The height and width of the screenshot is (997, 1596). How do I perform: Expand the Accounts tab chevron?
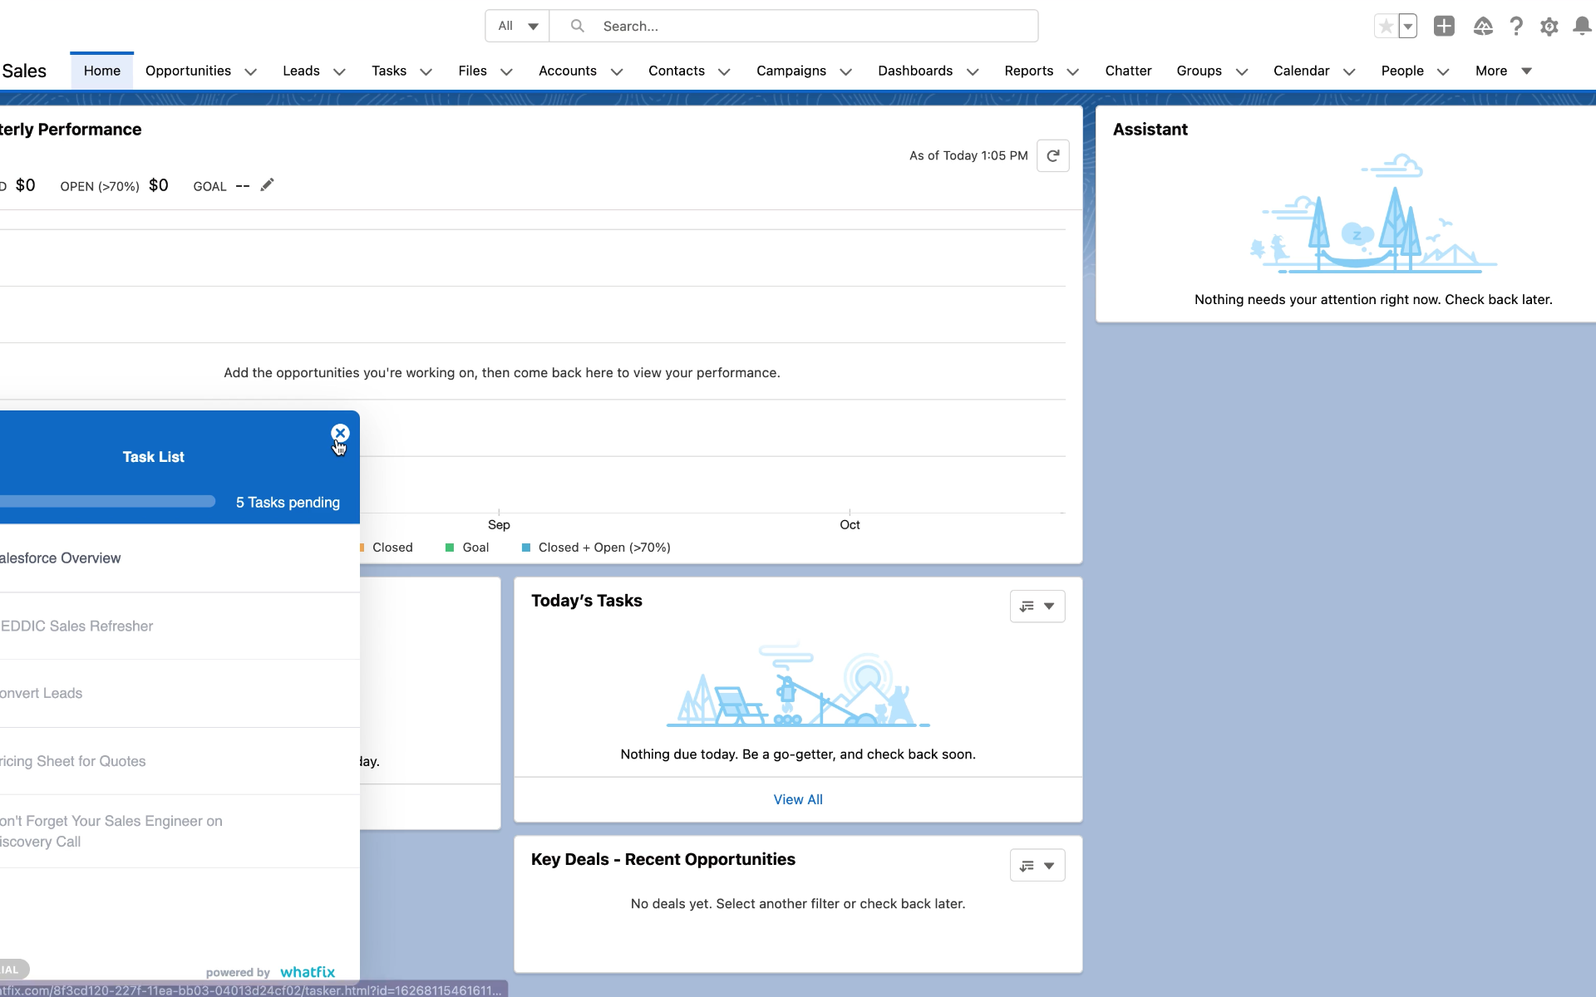tap(617, 71)
